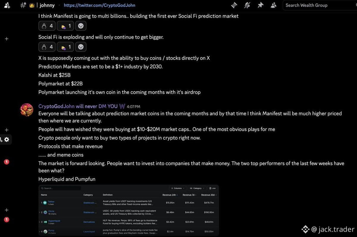Image resolution: width=357 pixels, height=237 pixels.
Task: Open the Circle protocol link in the table
Action: click(51, 211)
